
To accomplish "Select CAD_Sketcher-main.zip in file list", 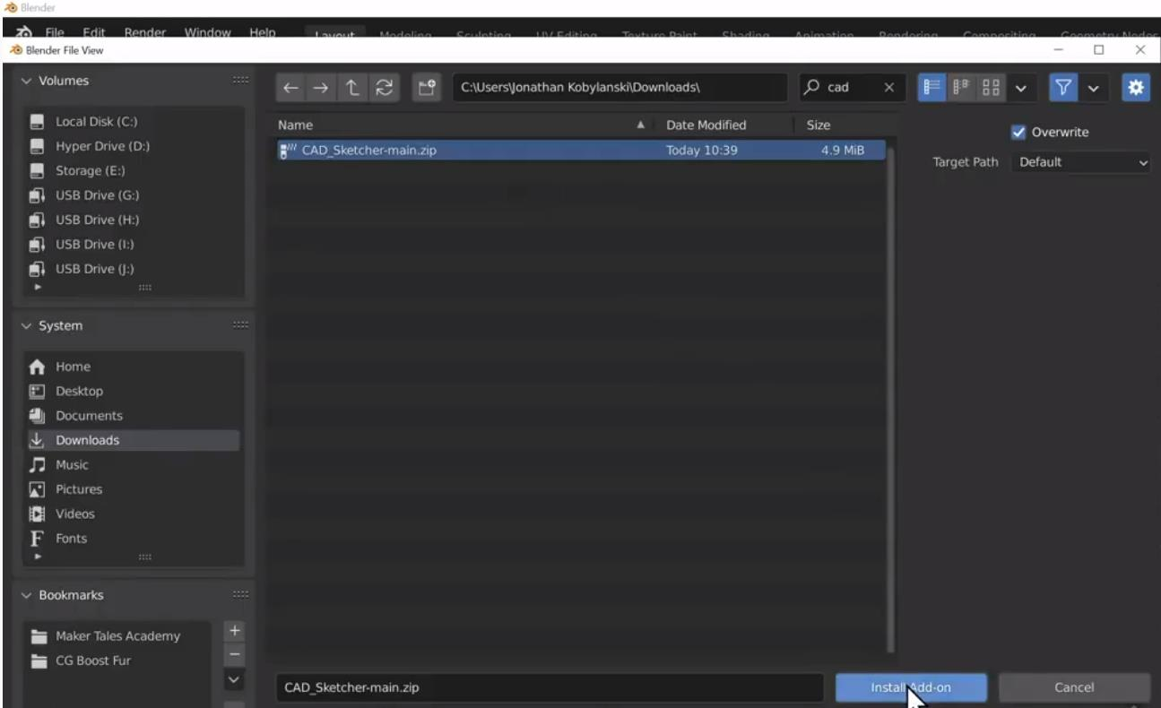I will point(369,151).
